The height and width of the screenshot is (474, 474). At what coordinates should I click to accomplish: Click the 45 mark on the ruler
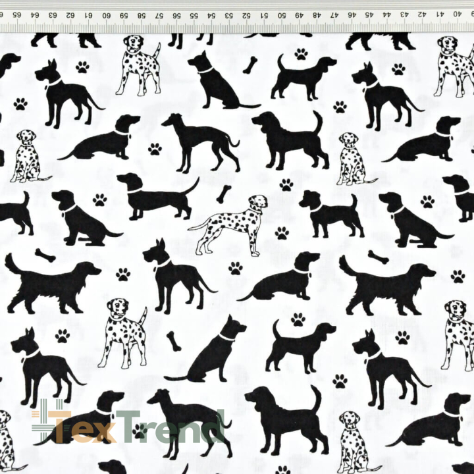pyautogui.click(x=369, y=14)
